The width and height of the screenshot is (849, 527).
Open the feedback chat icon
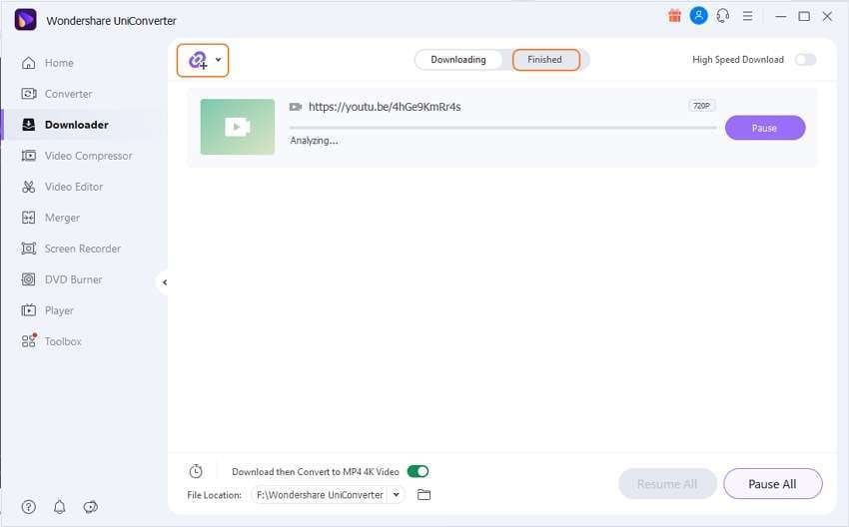(91, 507)
